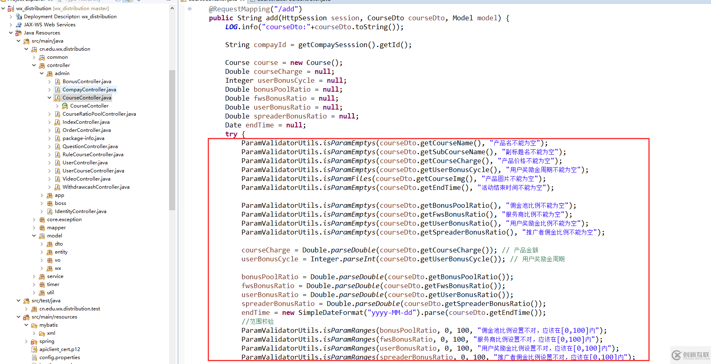The height and width of the screenshot is (364, 711).
Task: Click the apiclient_cert.p12 file icon
Action: point(34,349)
